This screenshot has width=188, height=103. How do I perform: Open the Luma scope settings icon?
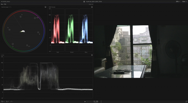92,55
